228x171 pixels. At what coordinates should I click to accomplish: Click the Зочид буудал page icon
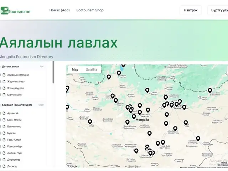(4, 88)
